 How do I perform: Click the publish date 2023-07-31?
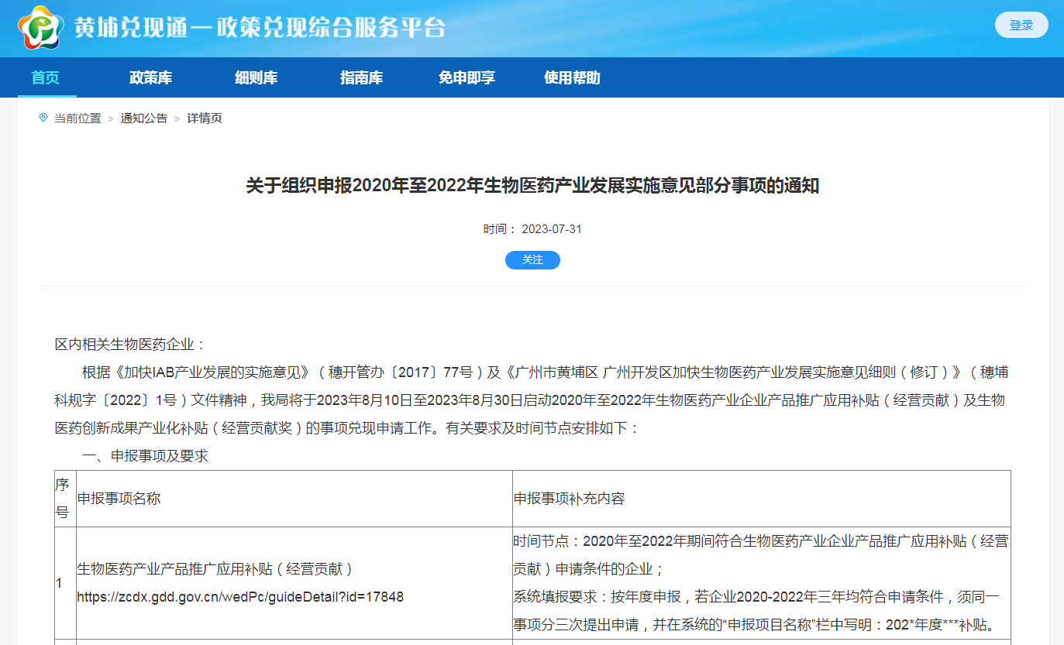point(551,229)
